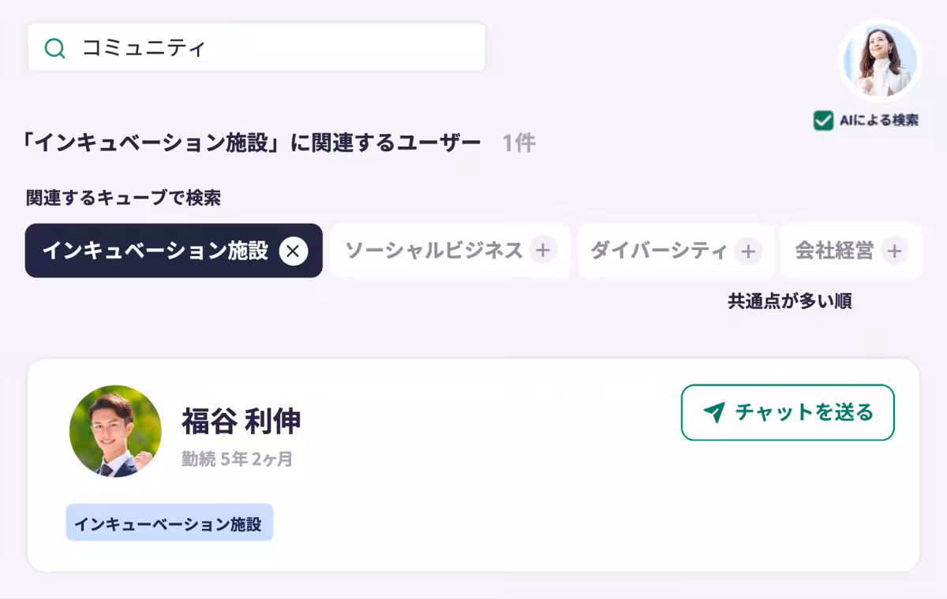This screenshot has width=947, height=599.
Task: Click the green checkmark icon beside AIによる検索
Action: [x=824, y=121]
